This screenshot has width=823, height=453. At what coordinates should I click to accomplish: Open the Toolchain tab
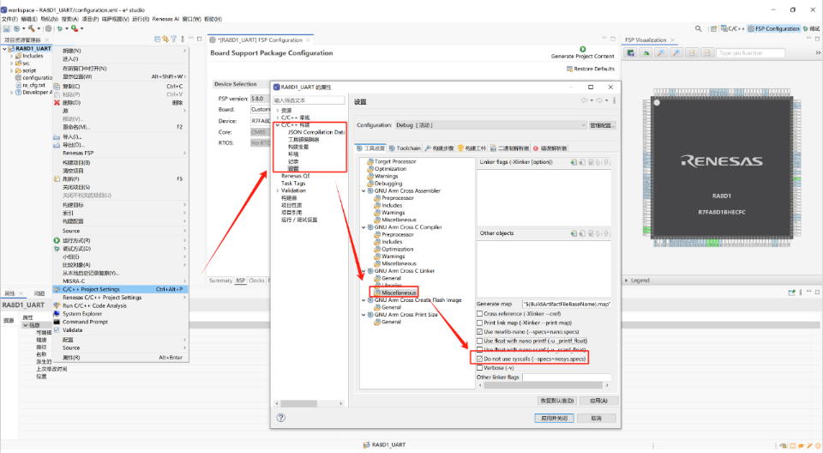pos(405,148)
